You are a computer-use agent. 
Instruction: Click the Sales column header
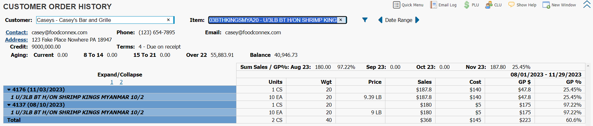coord(424,82)
